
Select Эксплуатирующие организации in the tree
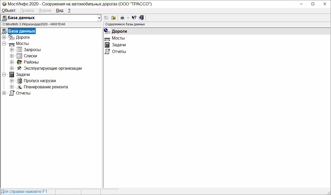(53, 68)
